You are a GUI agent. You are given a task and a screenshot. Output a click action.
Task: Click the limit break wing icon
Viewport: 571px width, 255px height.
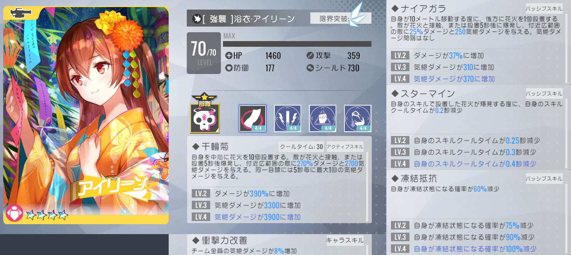357,15
